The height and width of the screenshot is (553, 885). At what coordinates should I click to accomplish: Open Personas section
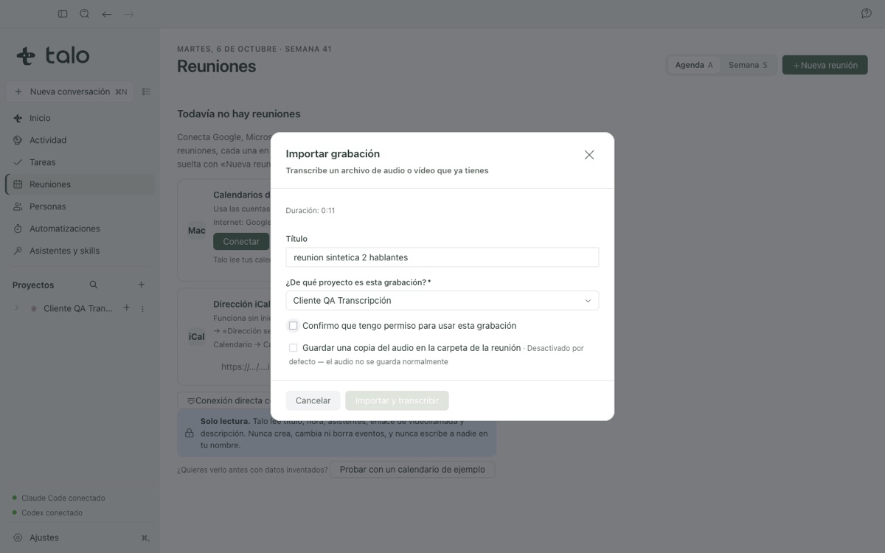click(x=80, y=206)
